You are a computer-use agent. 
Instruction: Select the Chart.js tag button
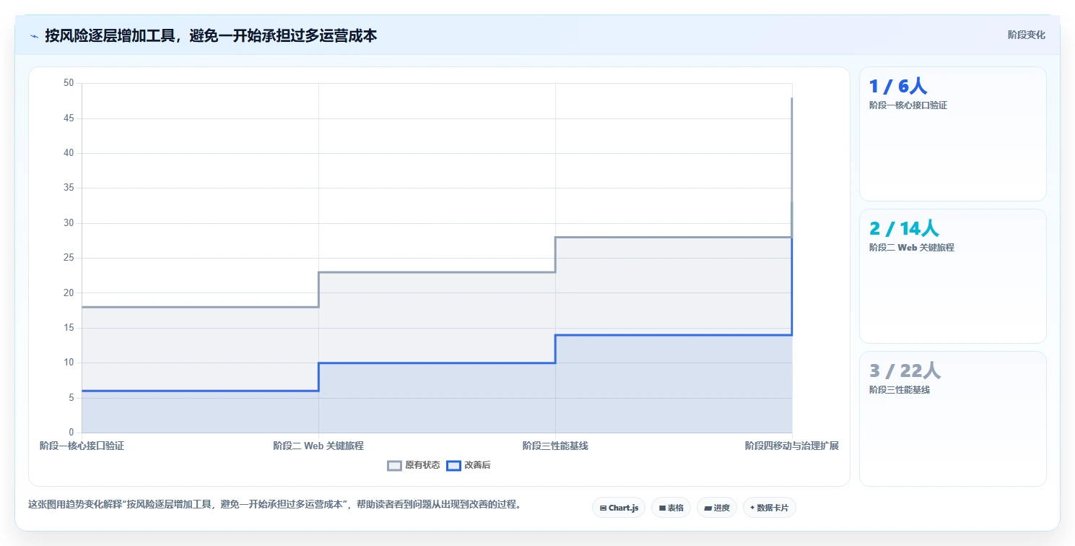click(619, 508)
